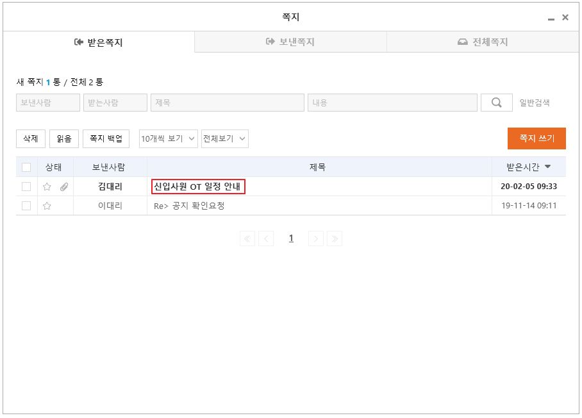Jump to the first page arrow
The height and width of the screenshot is (418, 582).
point(247,238)
